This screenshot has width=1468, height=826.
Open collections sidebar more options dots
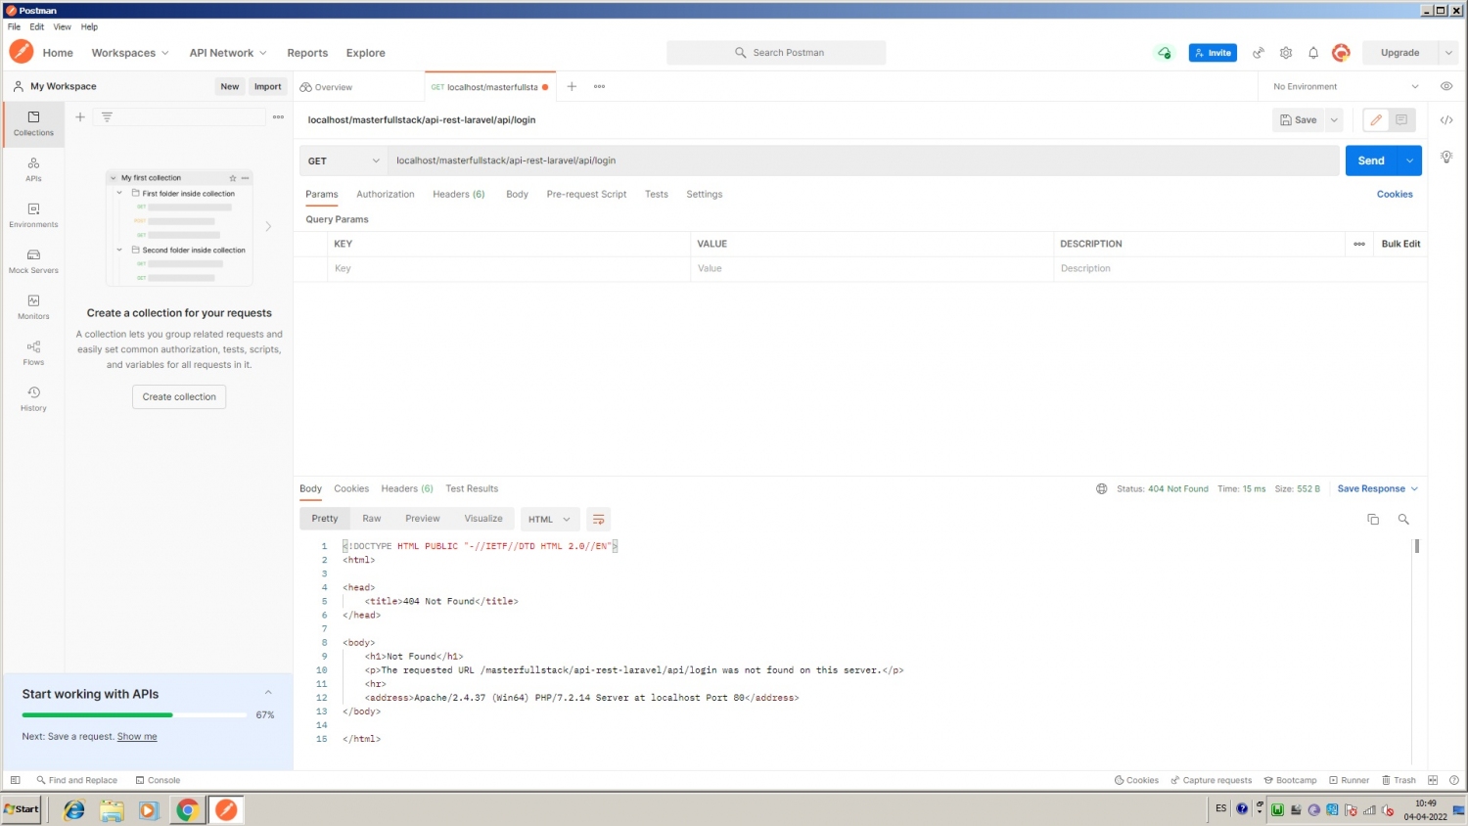coord(278,116)
